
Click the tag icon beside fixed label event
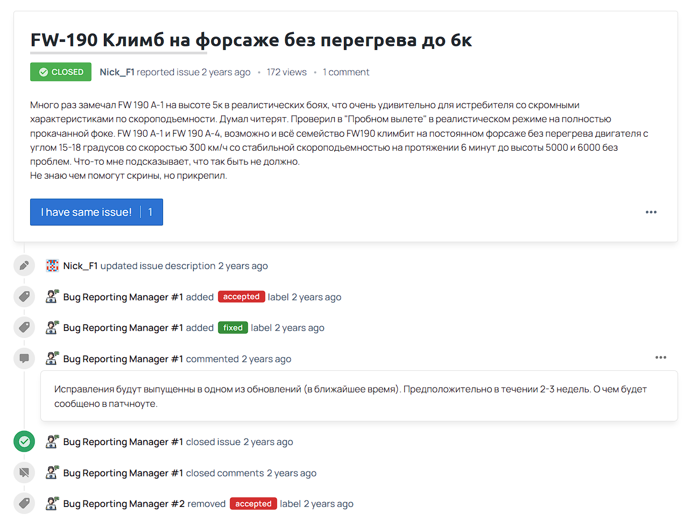tap(24, 327)
